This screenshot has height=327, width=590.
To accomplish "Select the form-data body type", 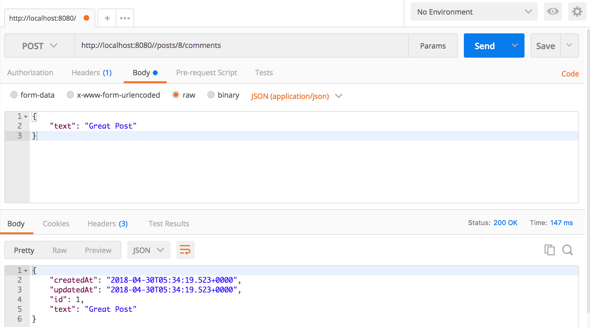I will (14, 95).
